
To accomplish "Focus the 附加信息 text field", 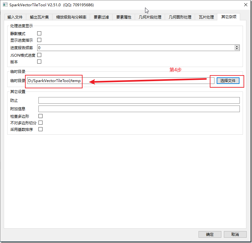I will (139, 109).
